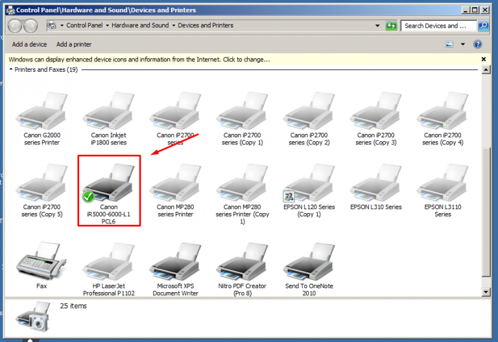Expand the dropdown arrow before Devices and Printers
The height and width of the screenshot is (342, 498).
(x=173, y=25)
